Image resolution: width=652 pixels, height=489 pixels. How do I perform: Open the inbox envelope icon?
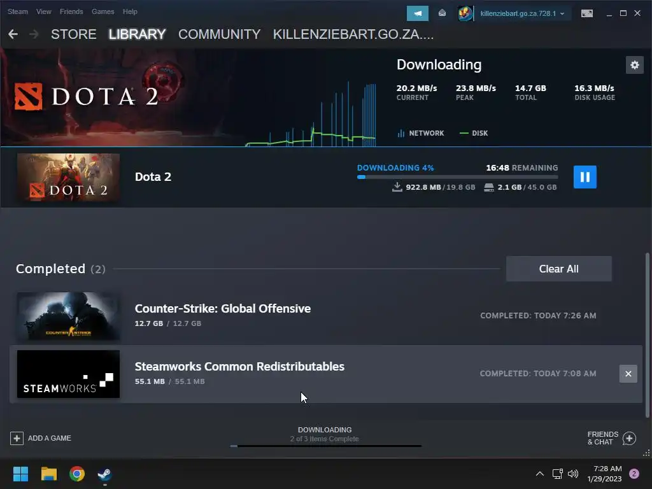tap(442, 13)
